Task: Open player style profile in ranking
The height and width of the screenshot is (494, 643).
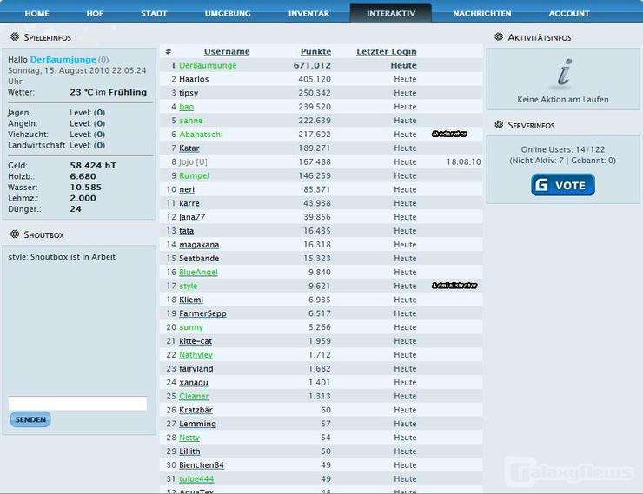Action: pyautogui.click(x=189, y=286)
